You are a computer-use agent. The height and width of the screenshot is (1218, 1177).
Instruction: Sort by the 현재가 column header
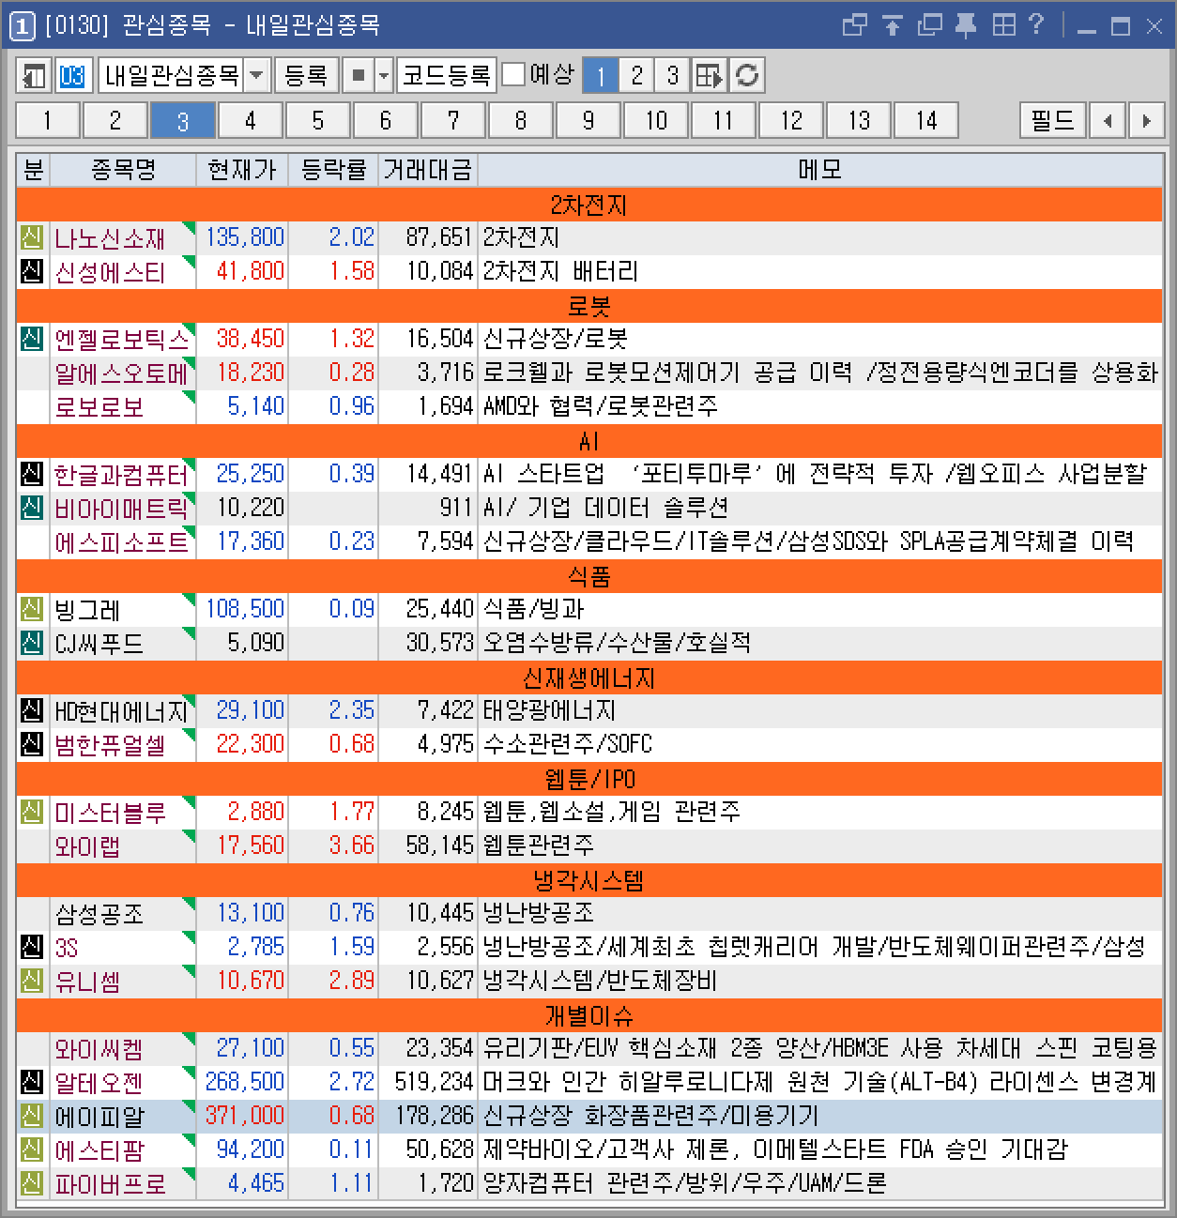[241, 170]
